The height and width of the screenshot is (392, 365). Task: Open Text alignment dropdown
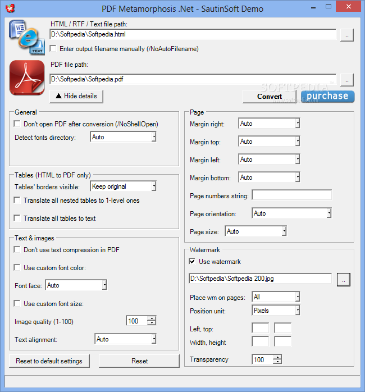pos(154,339)
